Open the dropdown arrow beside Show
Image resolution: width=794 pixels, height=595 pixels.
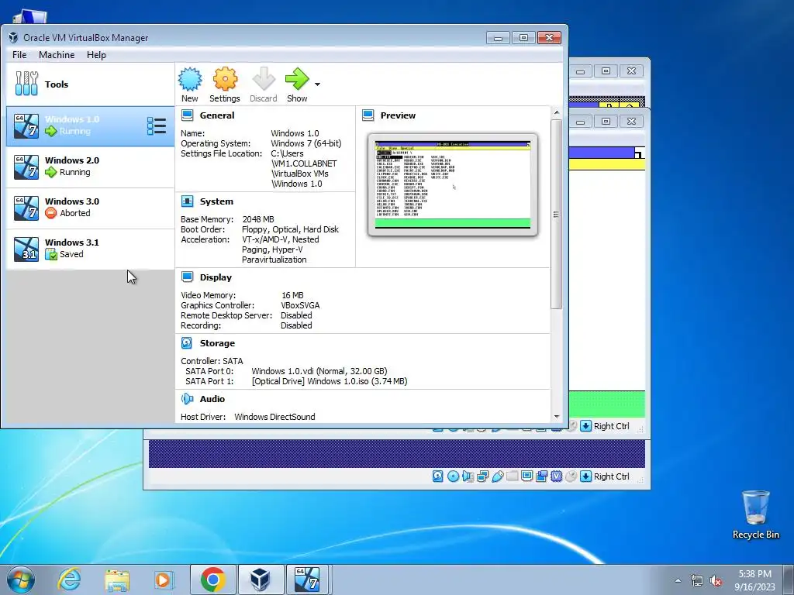coord(317,84)
